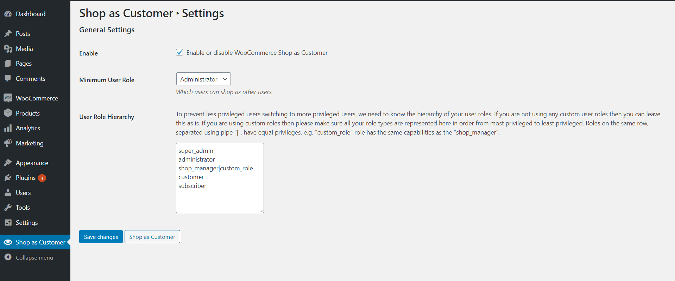Screen dimensions: 675x281
Task: Click the User Role Hierarchy label
Action: click(107, 117)
